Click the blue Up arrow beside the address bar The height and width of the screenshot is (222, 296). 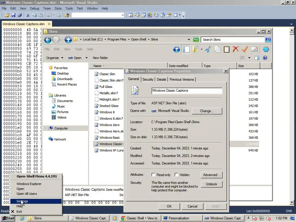(68, 40)
